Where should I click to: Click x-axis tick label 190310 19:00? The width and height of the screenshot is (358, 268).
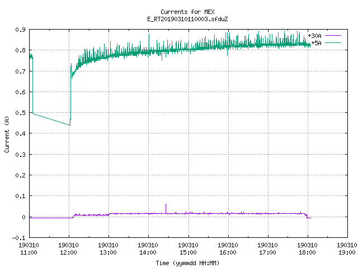click(347, 249)
